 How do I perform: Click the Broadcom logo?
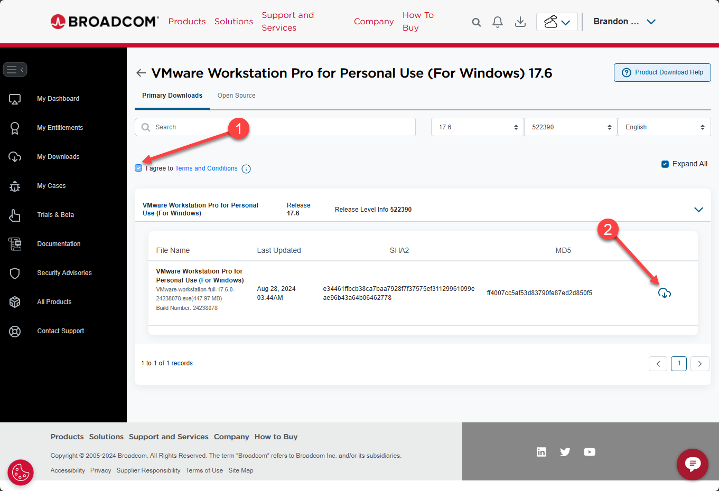tap(105, 21)
